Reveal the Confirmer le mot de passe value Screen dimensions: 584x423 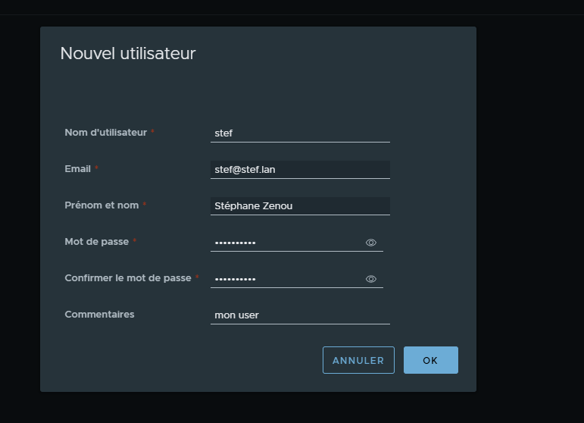371,279
